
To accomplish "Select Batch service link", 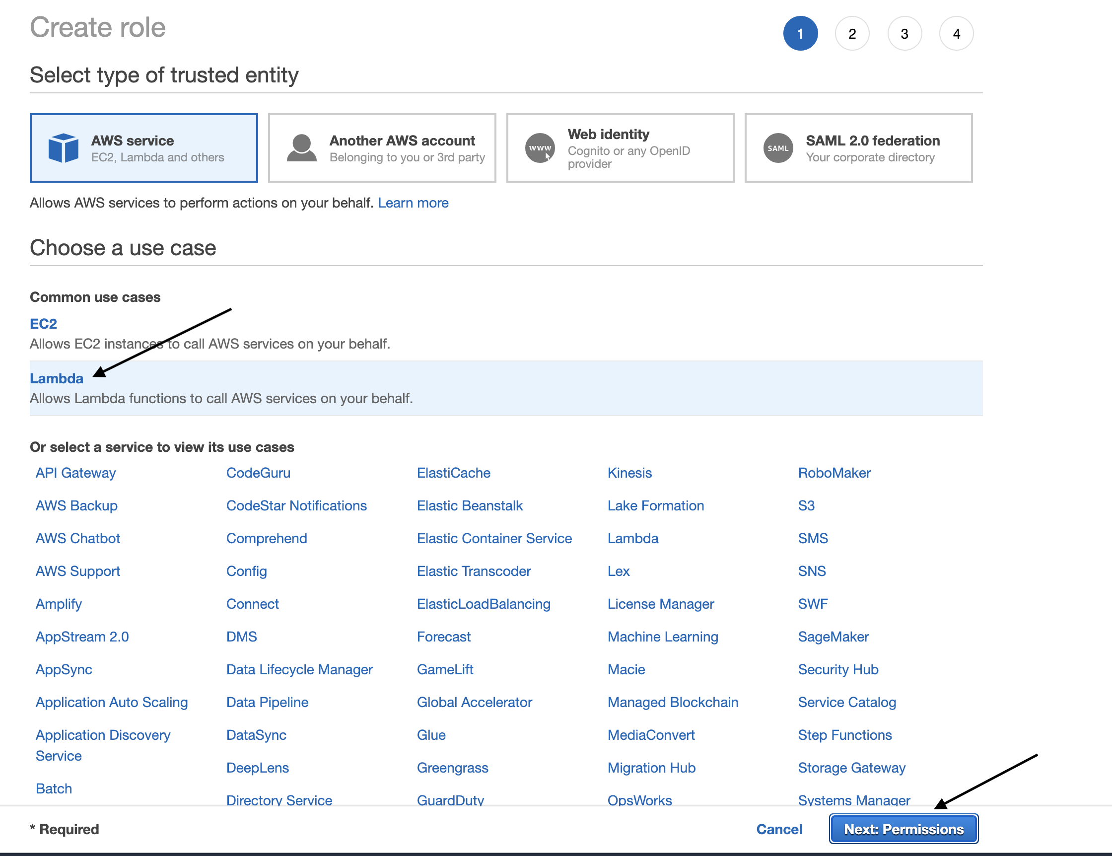I will pyautogui.click(x=54, y=788).
